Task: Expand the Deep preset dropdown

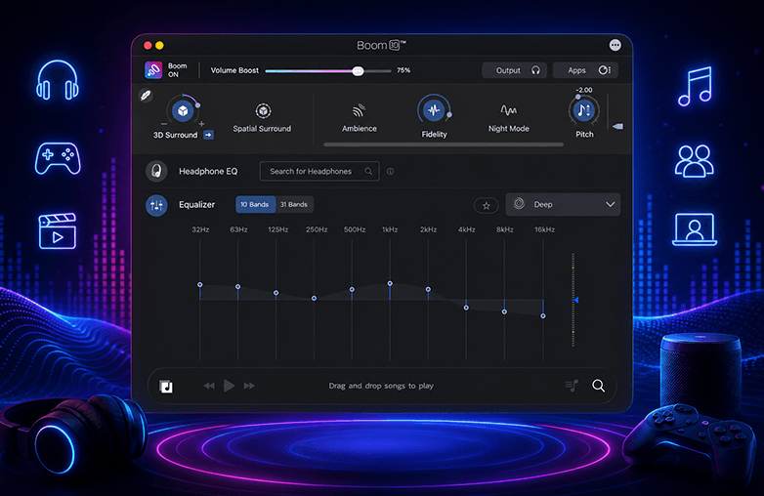Action: tap(563, 204)
